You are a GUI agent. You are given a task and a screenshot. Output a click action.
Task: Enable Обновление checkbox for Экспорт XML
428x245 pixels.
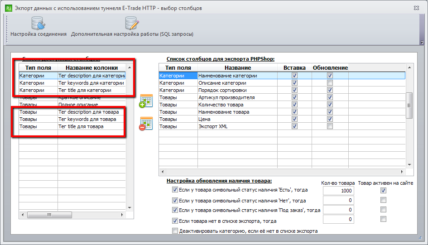[x=330, y=126]
